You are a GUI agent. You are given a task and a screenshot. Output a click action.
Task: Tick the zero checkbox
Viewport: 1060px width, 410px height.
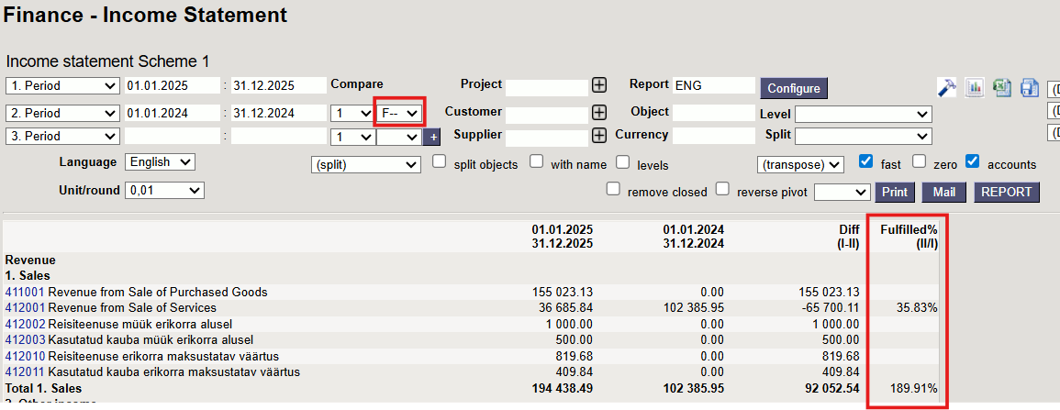pos(920,162)
